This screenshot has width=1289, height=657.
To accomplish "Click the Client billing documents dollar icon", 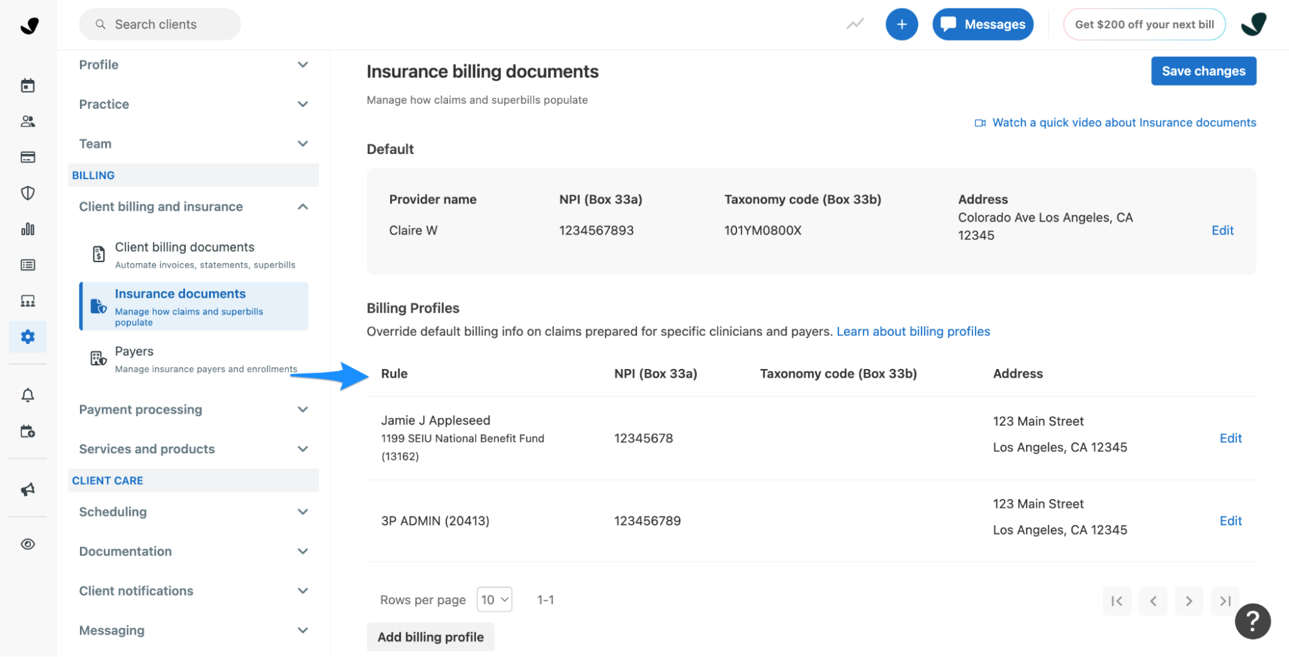I will click(x=98, y=254).
